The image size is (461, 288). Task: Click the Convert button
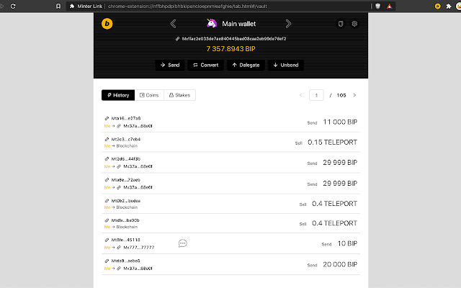point(206,66)
